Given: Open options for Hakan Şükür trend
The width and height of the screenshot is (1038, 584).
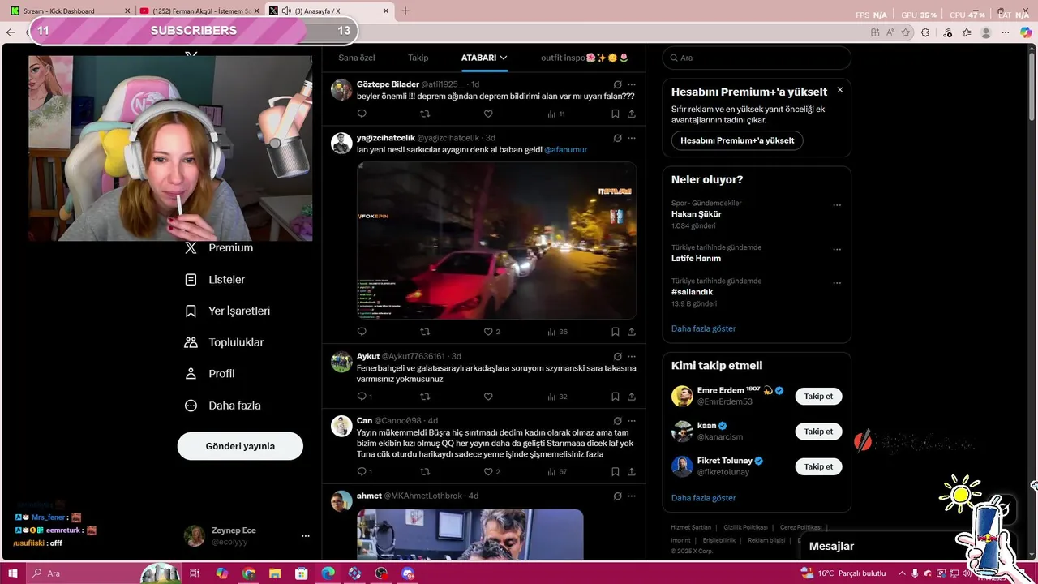Looking at the screenshot, I should (837, 205).
